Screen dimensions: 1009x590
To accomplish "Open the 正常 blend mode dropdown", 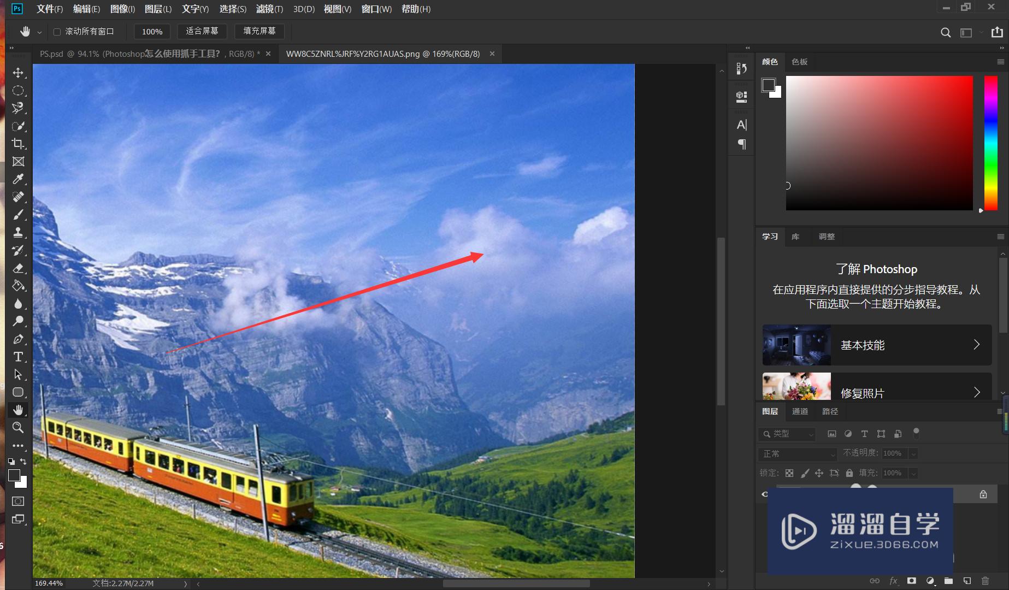I will point(798,454).
